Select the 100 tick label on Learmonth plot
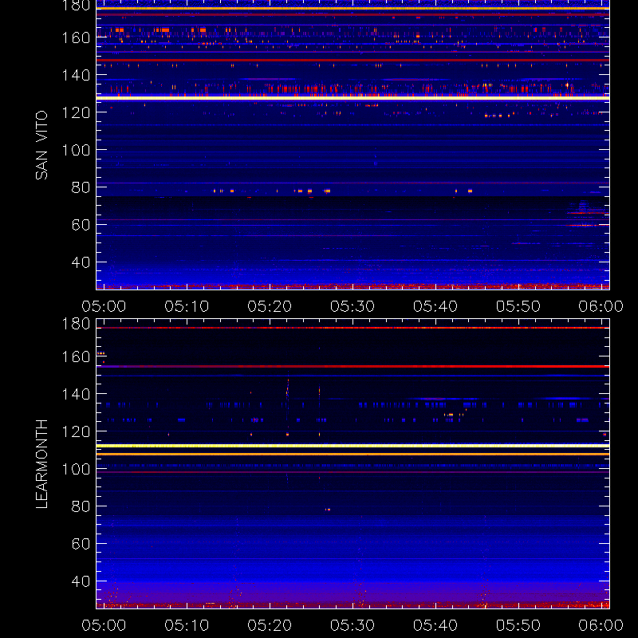The width and height of the screenshot is (638, 638). tap(76, 469)
